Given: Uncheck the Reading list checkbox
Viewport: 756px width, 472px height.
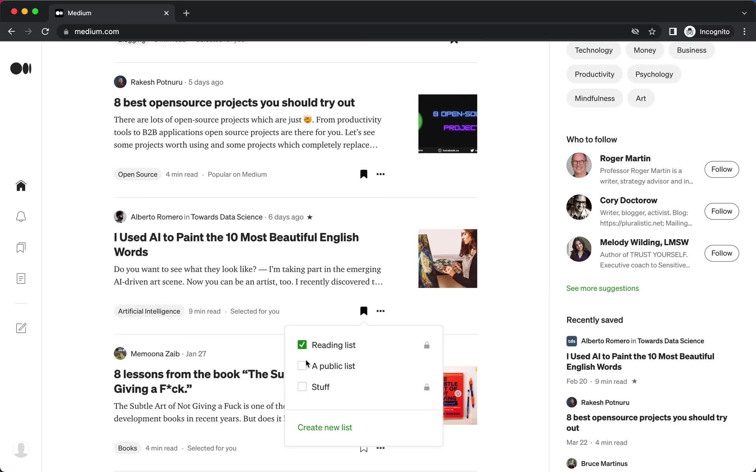Looking at the screenshot, I should [x=302, y=345].
